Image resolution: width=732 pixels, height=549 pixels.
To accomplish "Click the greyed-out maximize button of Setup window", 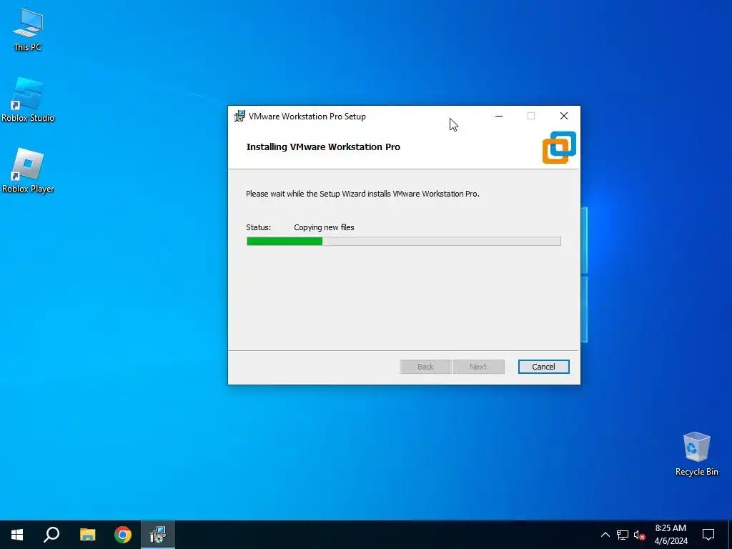I will click(531, 116).
